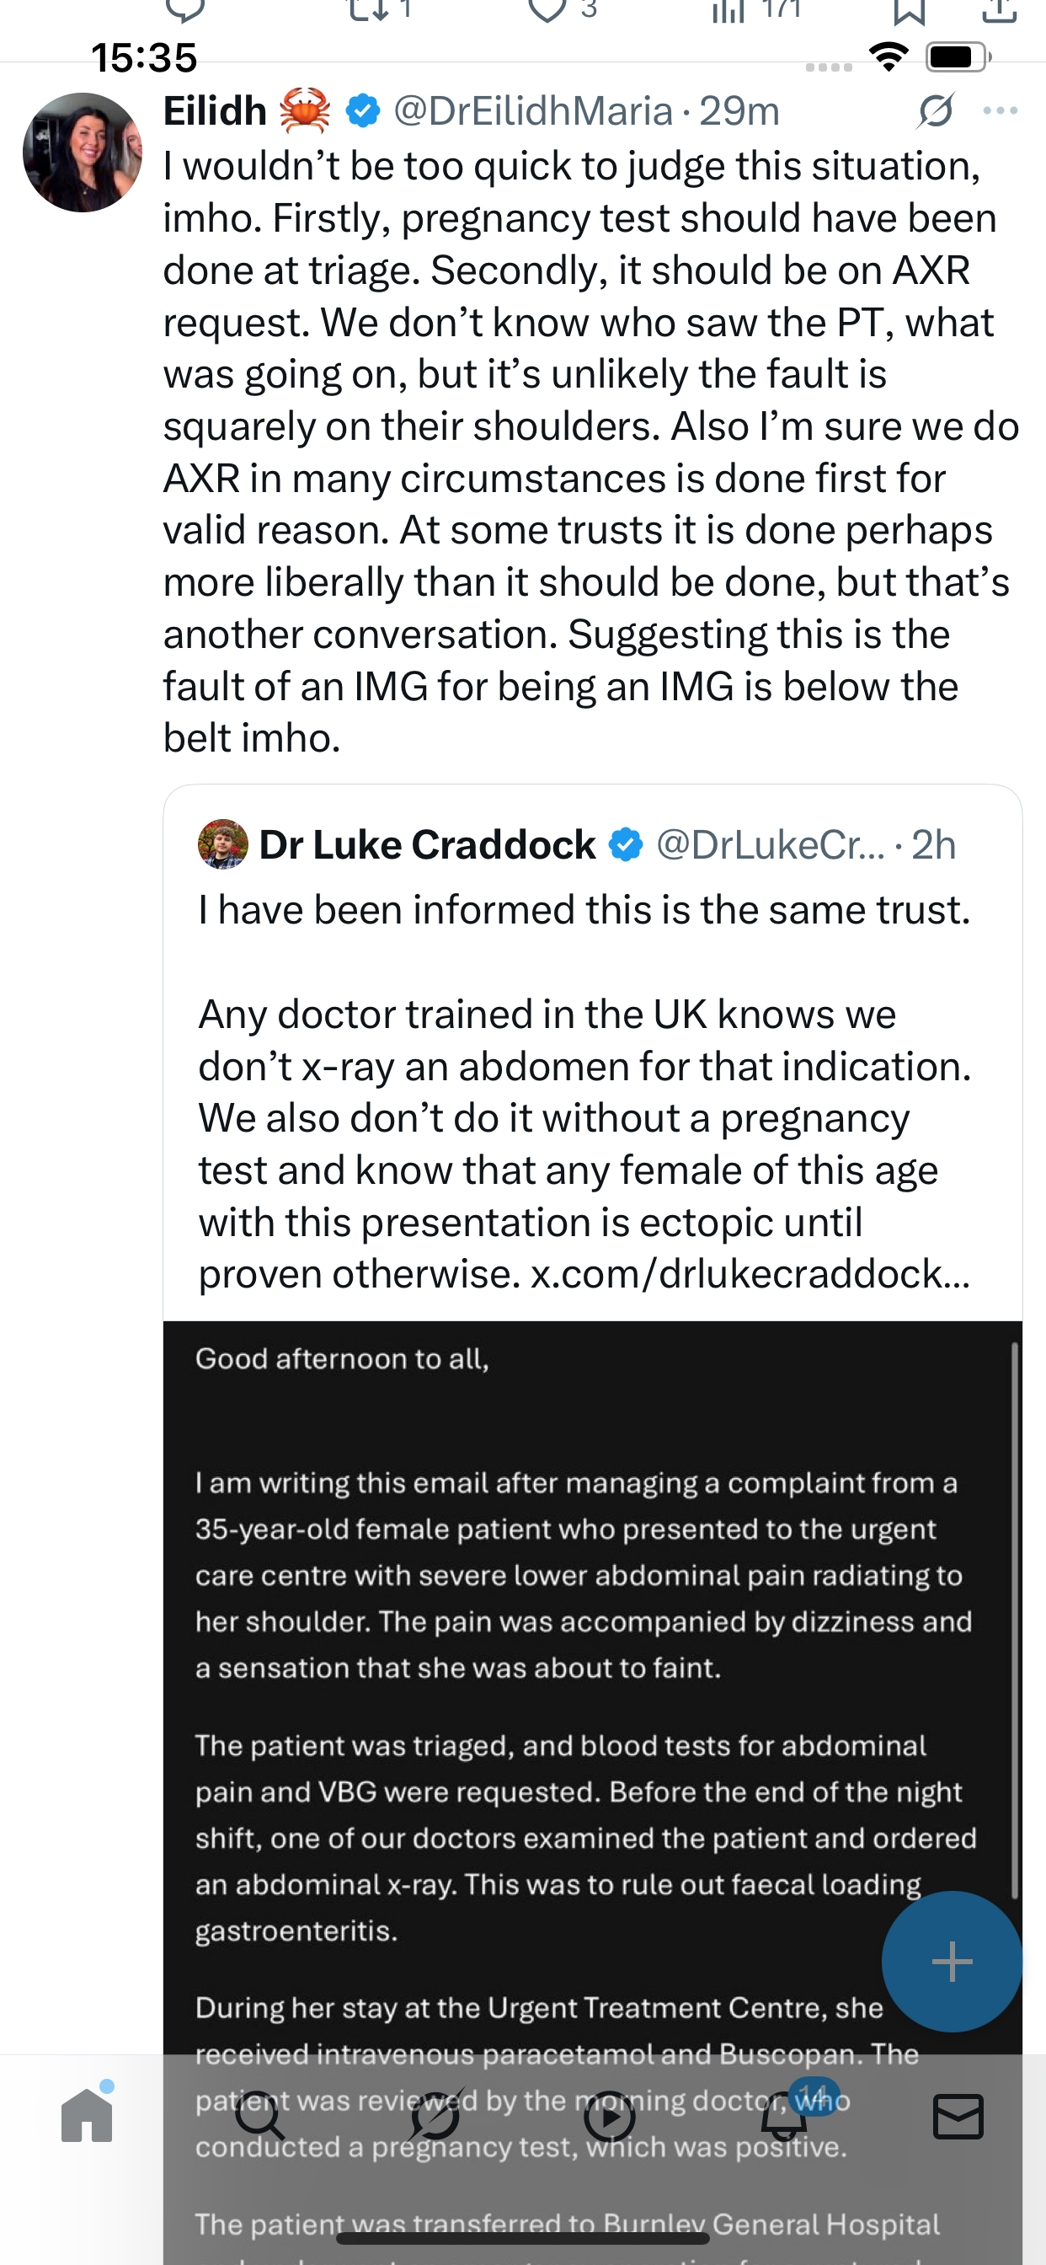Viewport: 1046px width, 2265px height.
Task: Bookmark the post above
Action: click(909, 11)
